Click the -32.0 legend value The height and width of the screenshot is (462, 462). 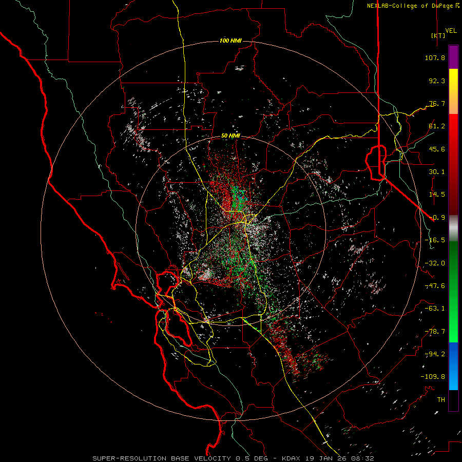435,263
